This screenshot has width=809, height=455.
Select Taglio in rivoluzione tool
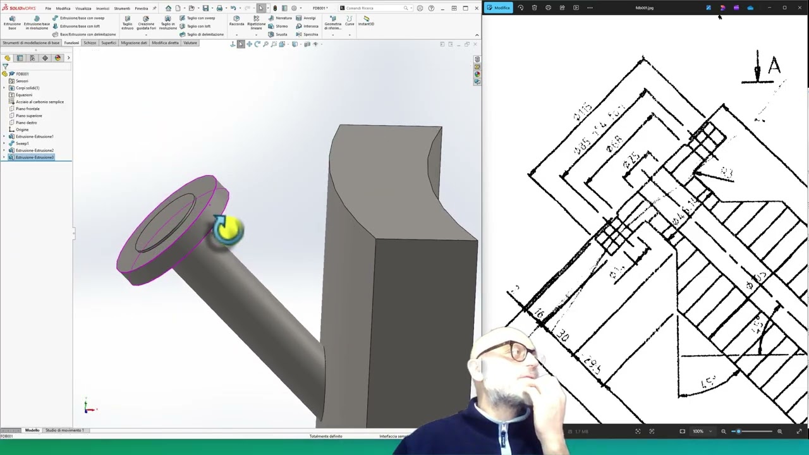(x=167, y=23)
